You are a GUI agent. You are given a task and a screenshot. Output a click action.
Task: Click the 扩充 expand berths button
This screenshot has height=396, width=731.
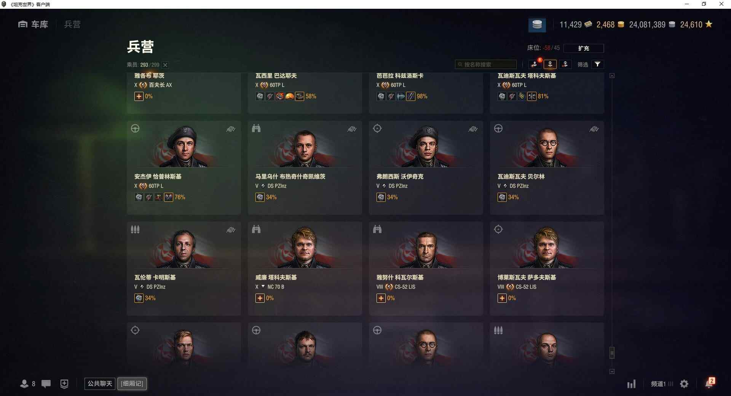pyautogui.click(x=583, y=48)
